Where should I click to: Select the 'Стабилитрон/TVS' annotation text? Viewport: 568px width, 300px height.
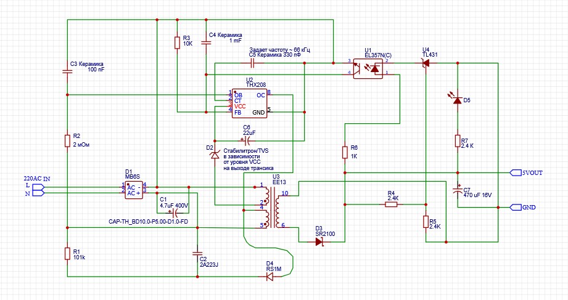(x=246, y=151)
